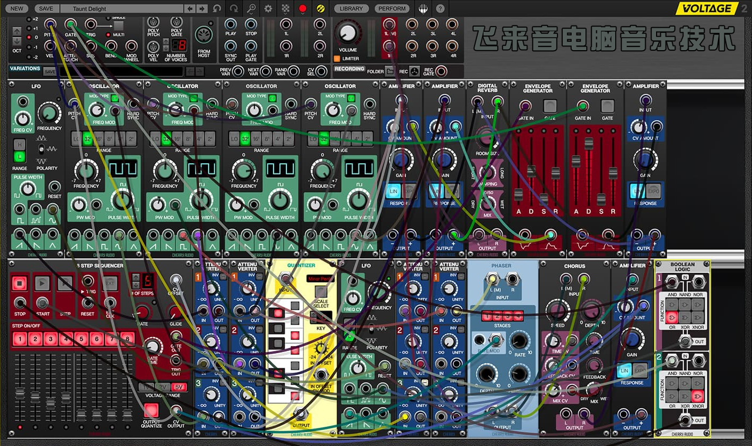Toggle step 8 on/off in sequencer

tap(127, 338)
